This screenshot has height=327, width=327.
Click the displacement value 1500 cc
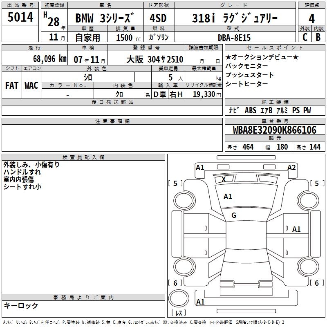pos(128,38)
